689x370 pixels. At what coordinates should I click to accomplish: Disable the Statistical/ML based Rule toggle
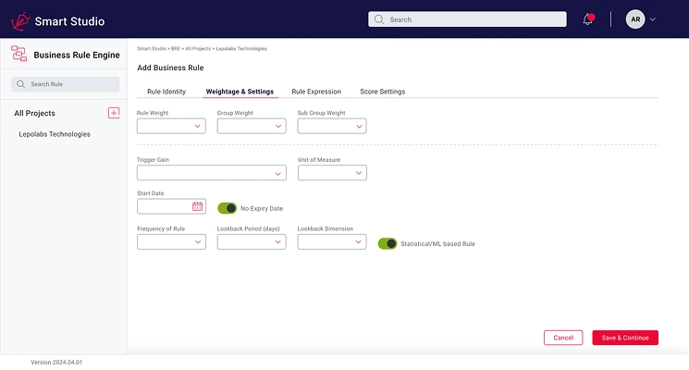pos(388,243)
